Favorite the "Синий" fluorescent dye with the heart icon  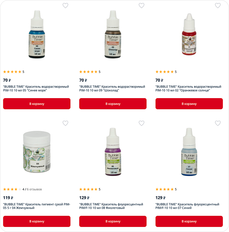(x=218, y=123)
